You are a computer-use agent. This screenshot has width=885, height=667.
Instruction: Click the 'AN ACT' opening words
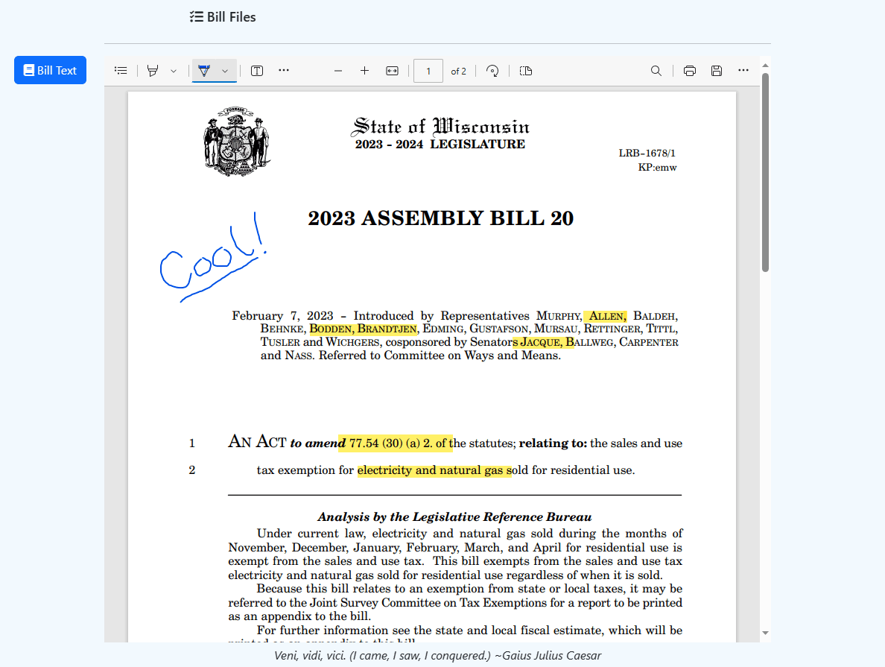[257, 442]
